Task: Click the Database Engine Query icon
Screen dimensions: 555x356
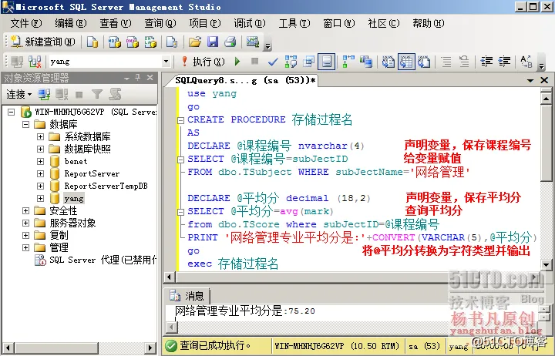Action: pyautogui.click(x=92, y=42)
